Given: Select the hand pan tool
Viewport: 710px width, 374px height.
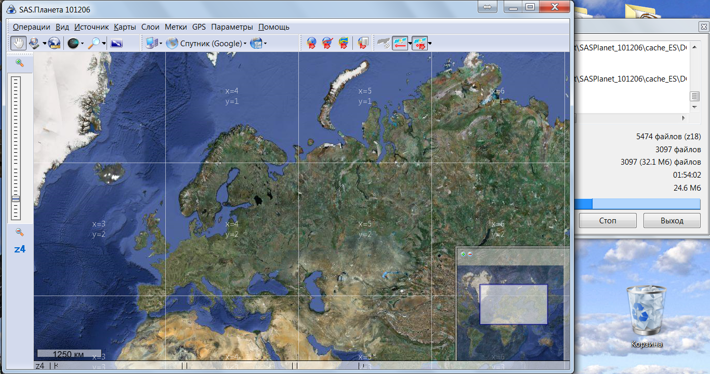Looking at the screenshot, I should click(x=19, y=44).
